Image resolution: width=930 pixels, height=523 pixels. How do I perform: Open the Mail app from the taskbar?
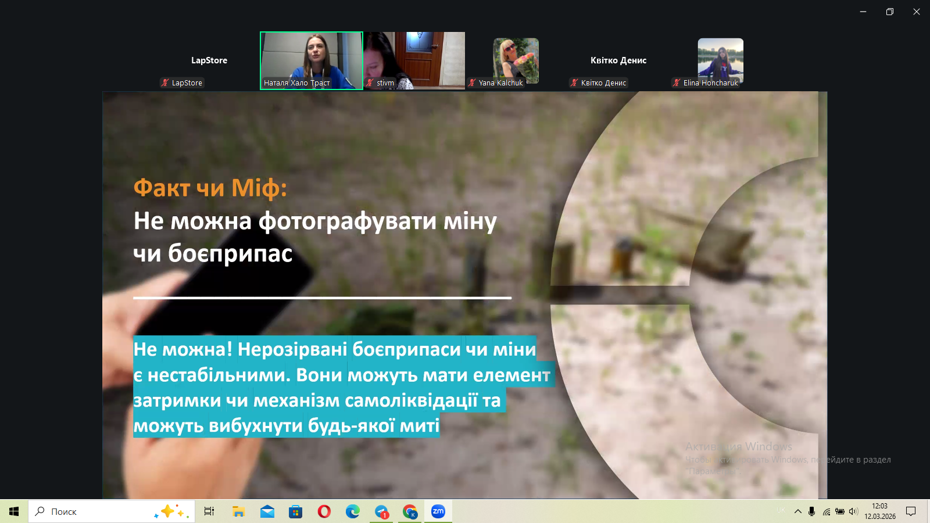(267, 511)
